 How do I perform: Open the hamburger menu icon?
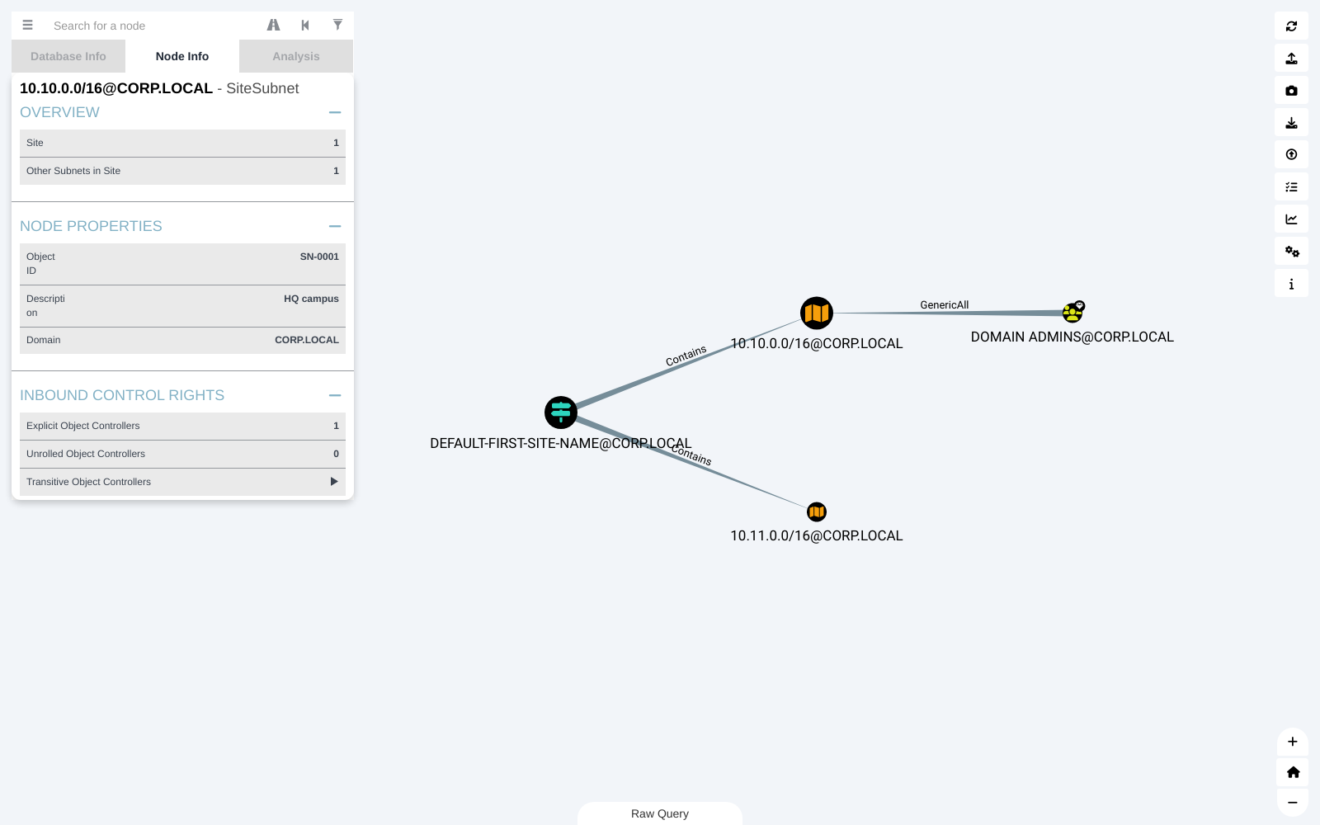click(27, 25)
